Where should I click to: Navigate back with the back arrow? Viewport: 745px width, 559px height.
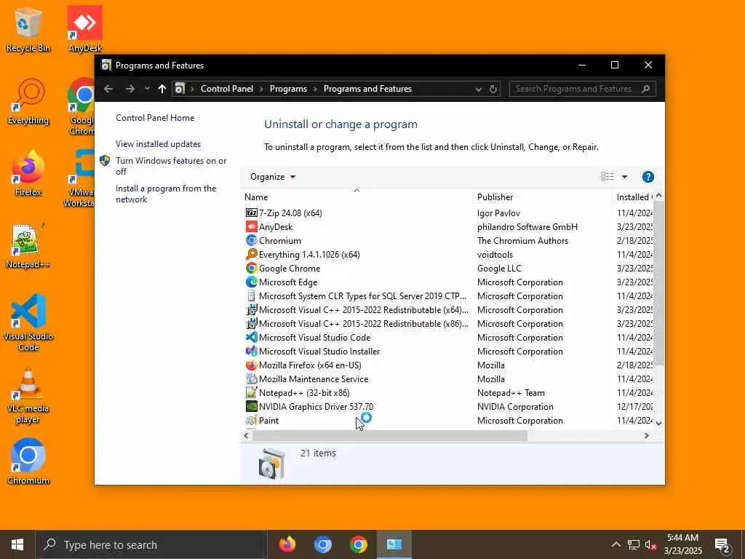[x=108, y=89]
